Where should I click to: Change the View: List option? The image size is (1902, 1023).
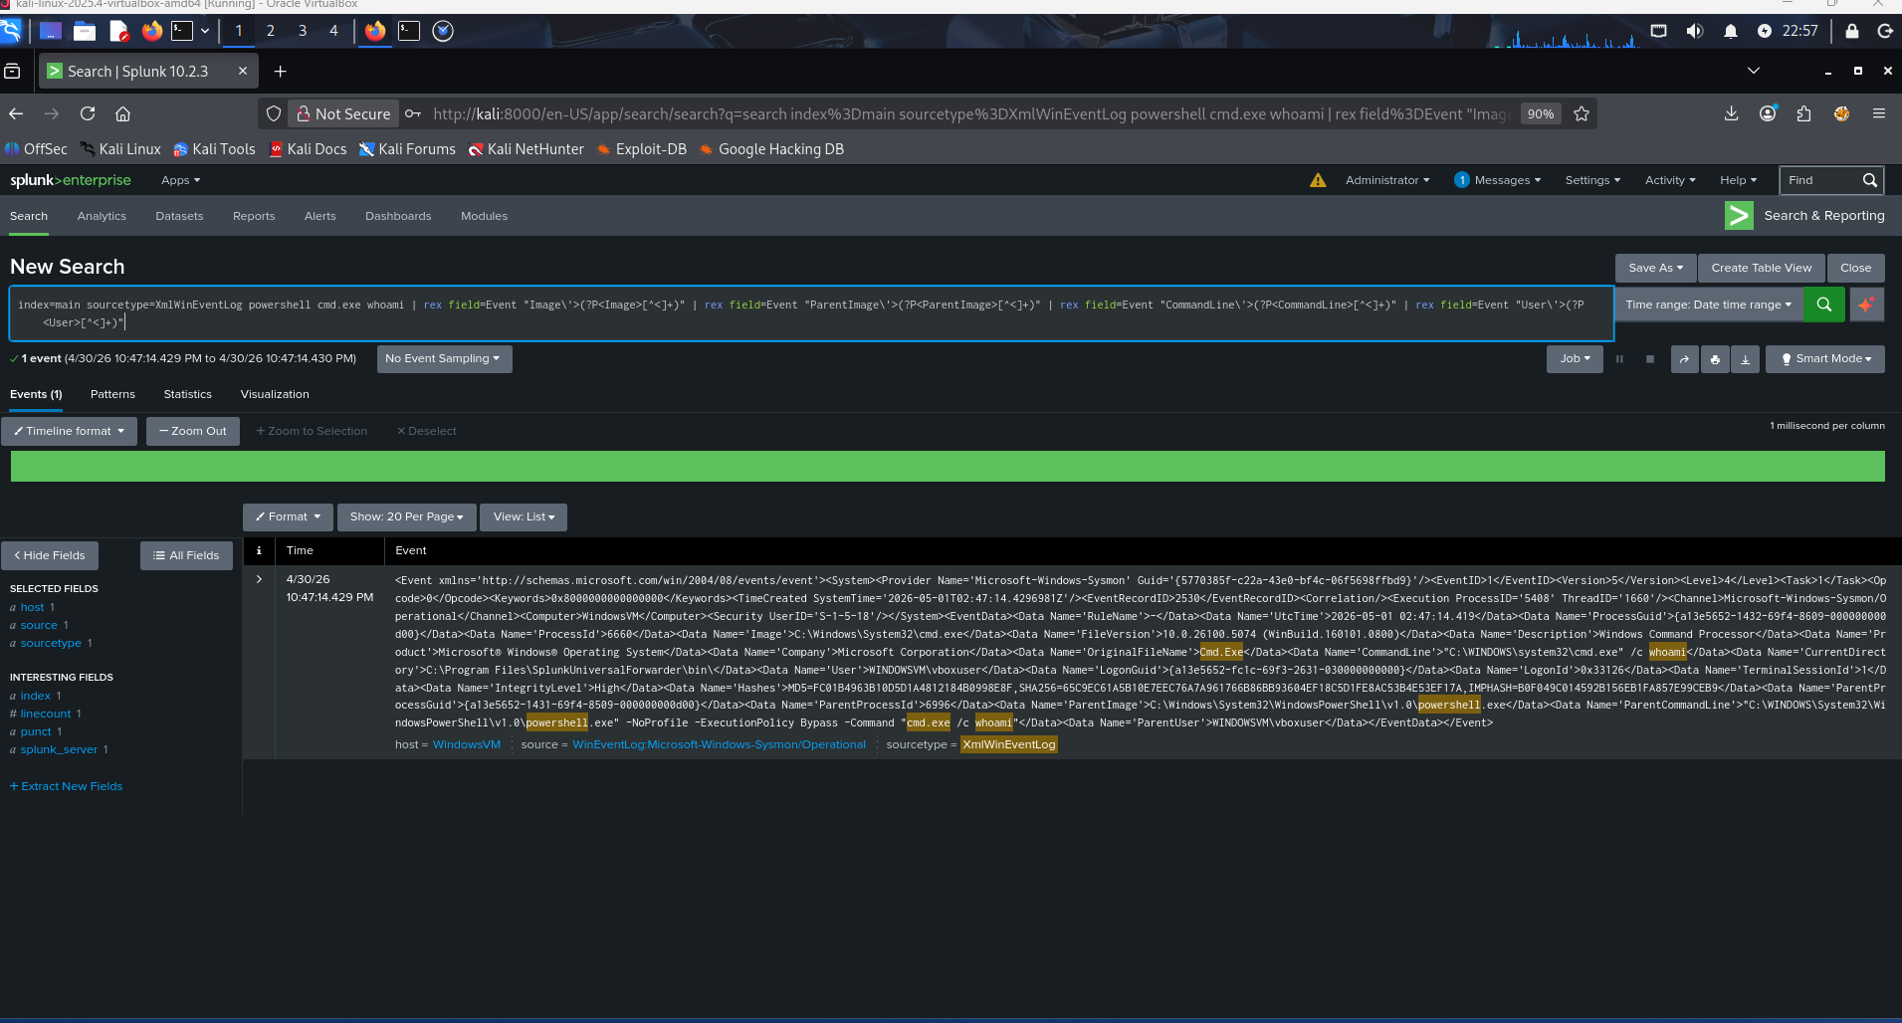coord(524,516)
